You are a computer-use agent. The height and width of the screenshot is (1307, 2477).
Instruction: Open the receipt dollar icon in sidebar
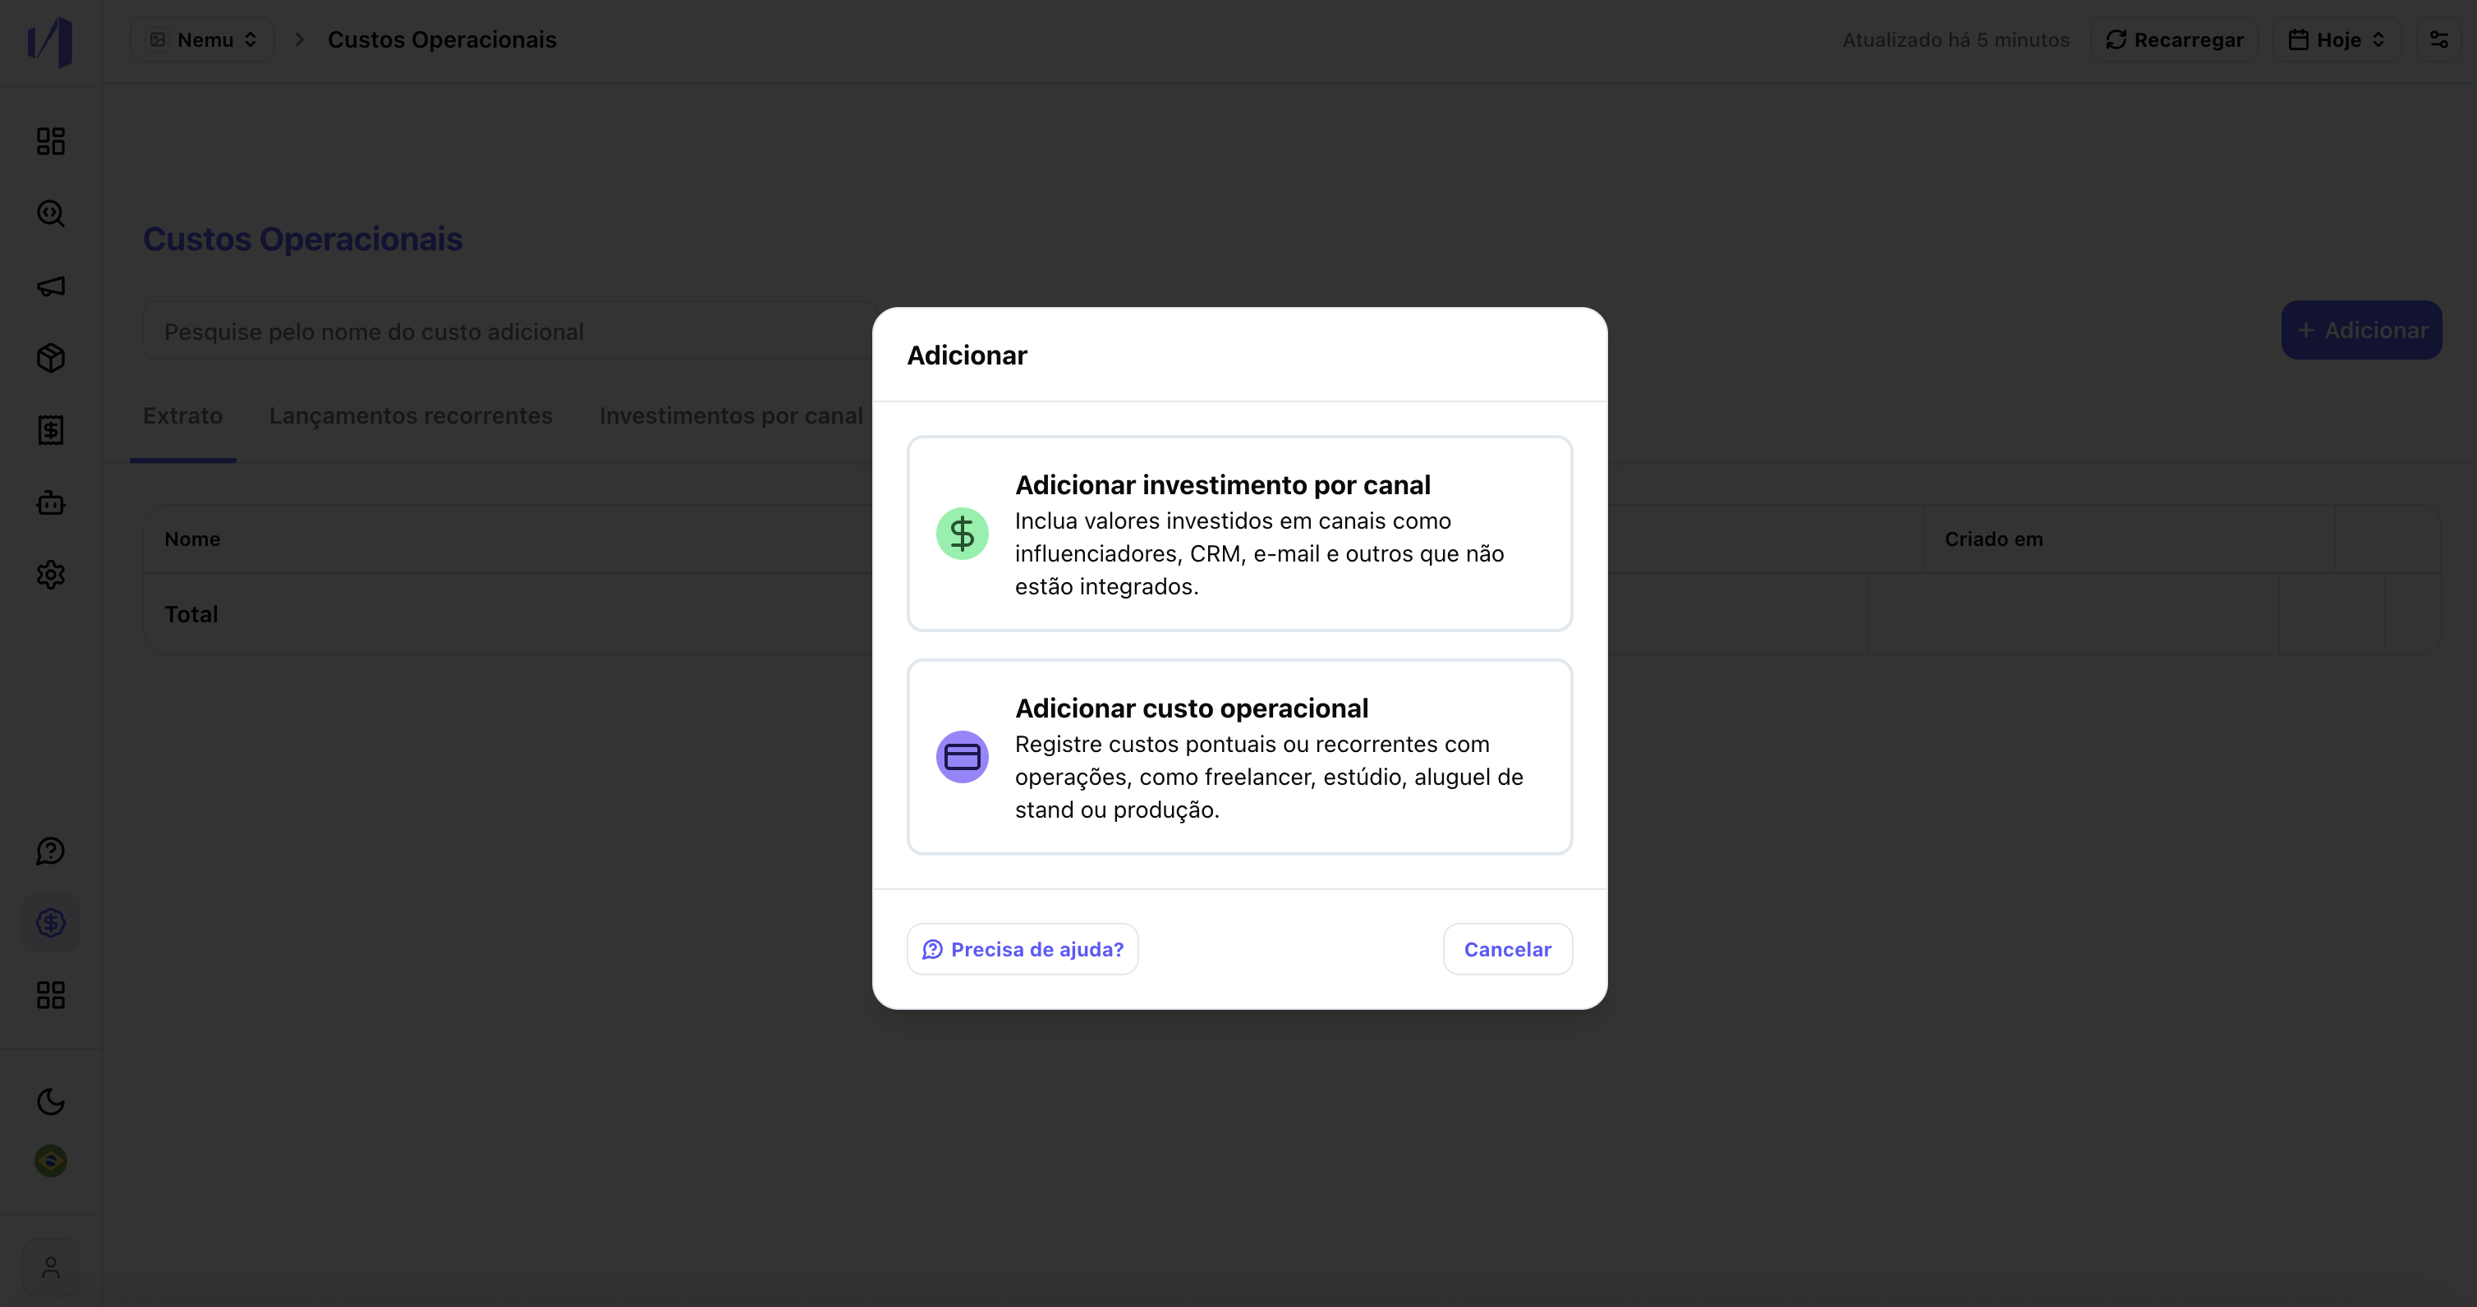click(x=51, y=429)
